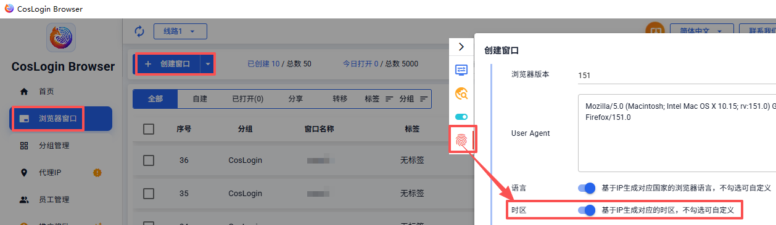
Task: Open the basic settings monitor icon tab
Action: [x=461, y=70]
